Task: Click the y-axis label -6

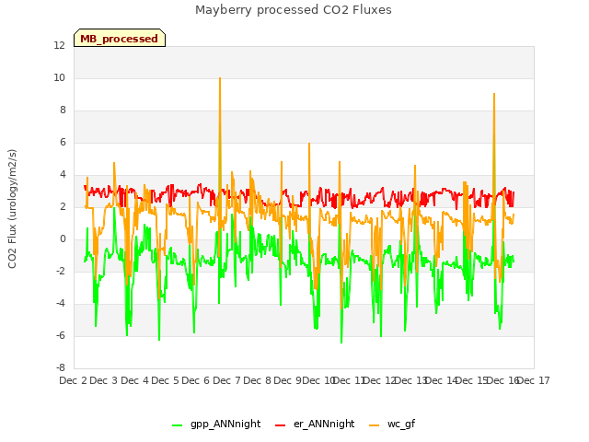Action: point(61,335)
